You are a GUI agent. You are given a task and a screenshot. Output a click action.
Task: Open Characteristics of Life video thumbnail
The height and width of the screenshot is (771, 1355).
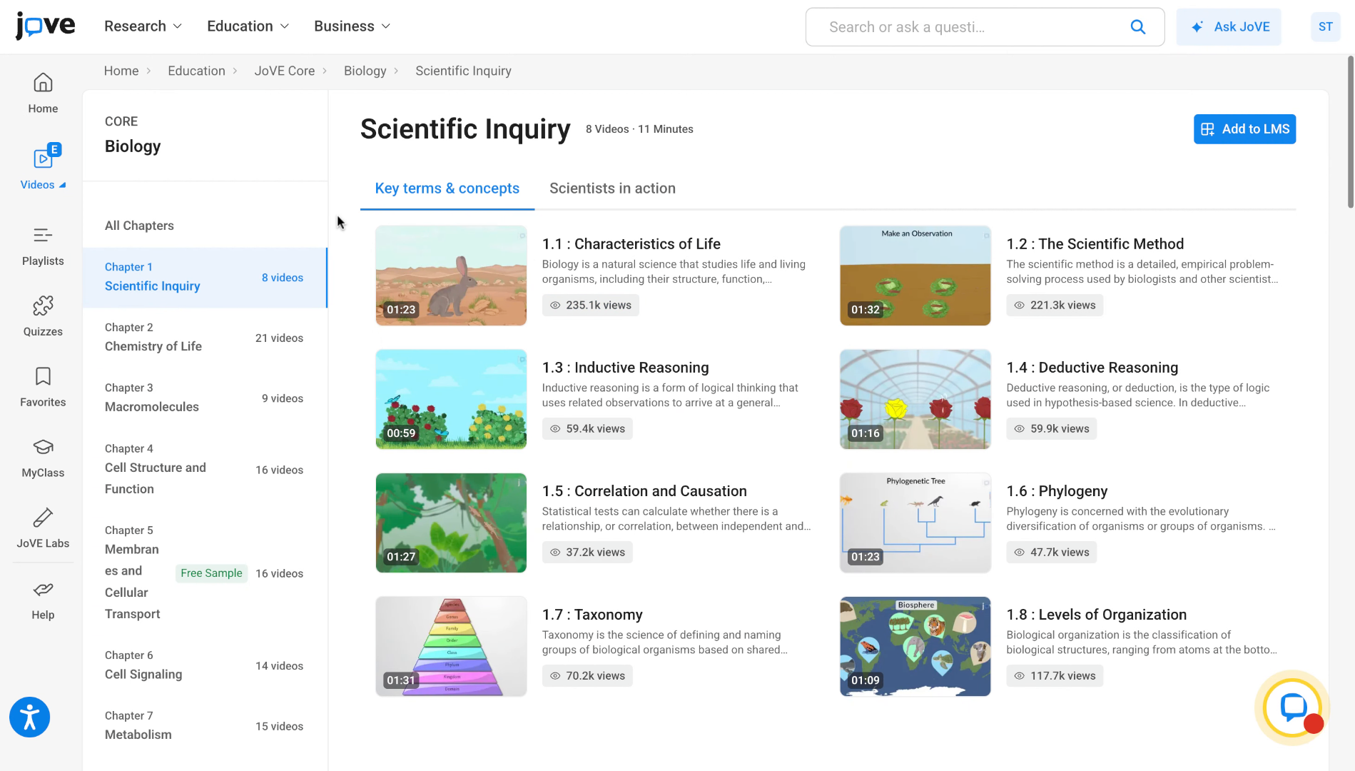pos(451,276)
